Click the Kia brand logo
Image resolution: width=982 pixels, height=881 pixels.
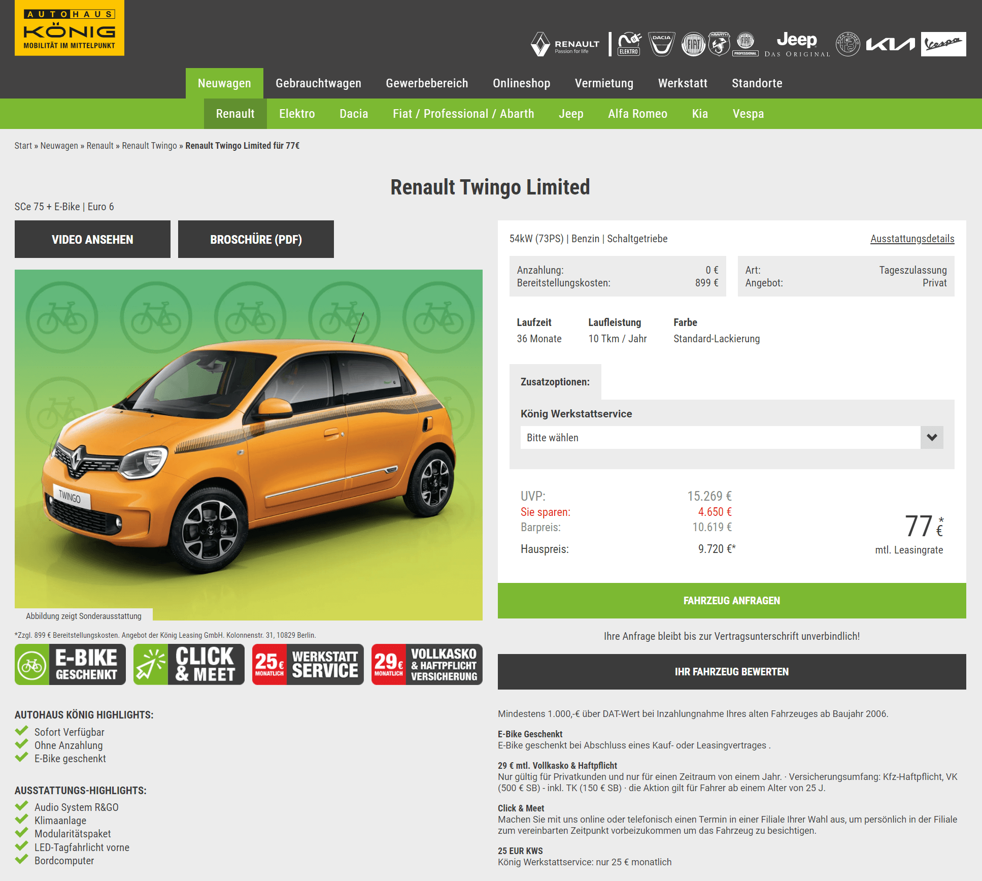890,45
